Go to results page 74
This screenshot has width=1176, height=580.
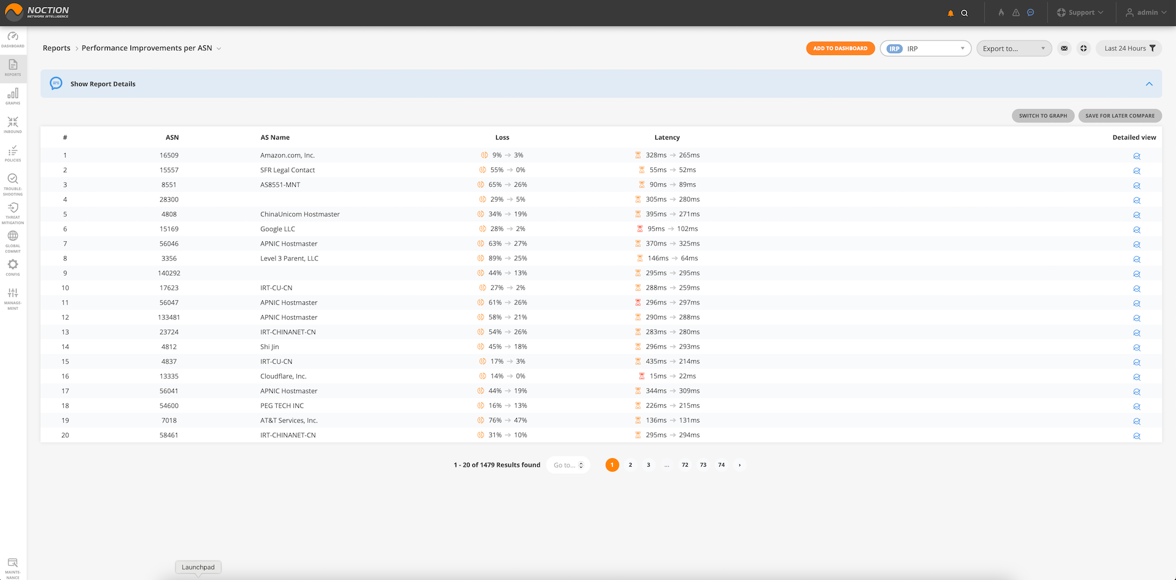[x=722, y=465]
